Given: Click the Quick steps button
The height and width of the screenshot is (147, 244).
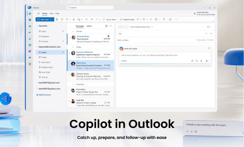Looking at the screenshot, I should click(x=109, y=20).
